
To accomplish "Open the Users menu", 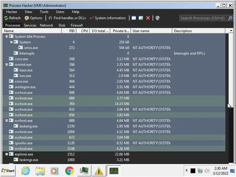I will pyautogui.click(x=60, y=12).
